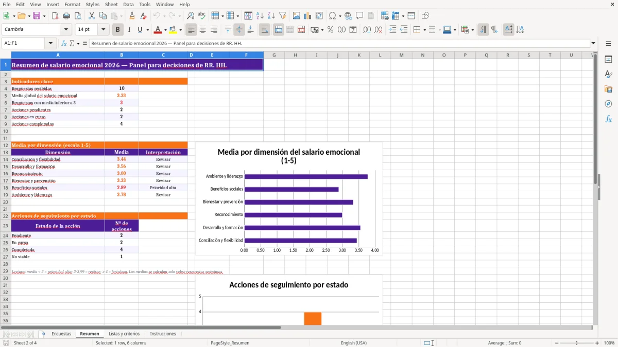Click zoom out minus button
Image resolution: width=618 pixels, height=347 pixels.
pyautogui.click(x=556, y=343)
